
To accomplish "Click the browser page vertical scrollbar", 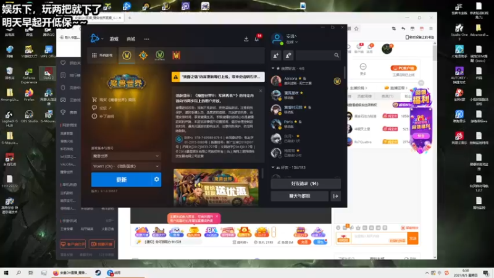I will click(435, 53).
